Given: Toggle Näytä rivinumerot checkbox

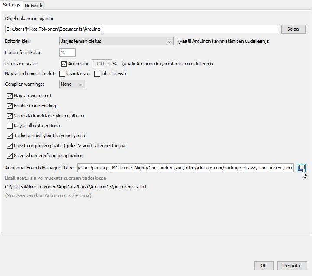Looking at the screenshot, I should click(10, 96).
